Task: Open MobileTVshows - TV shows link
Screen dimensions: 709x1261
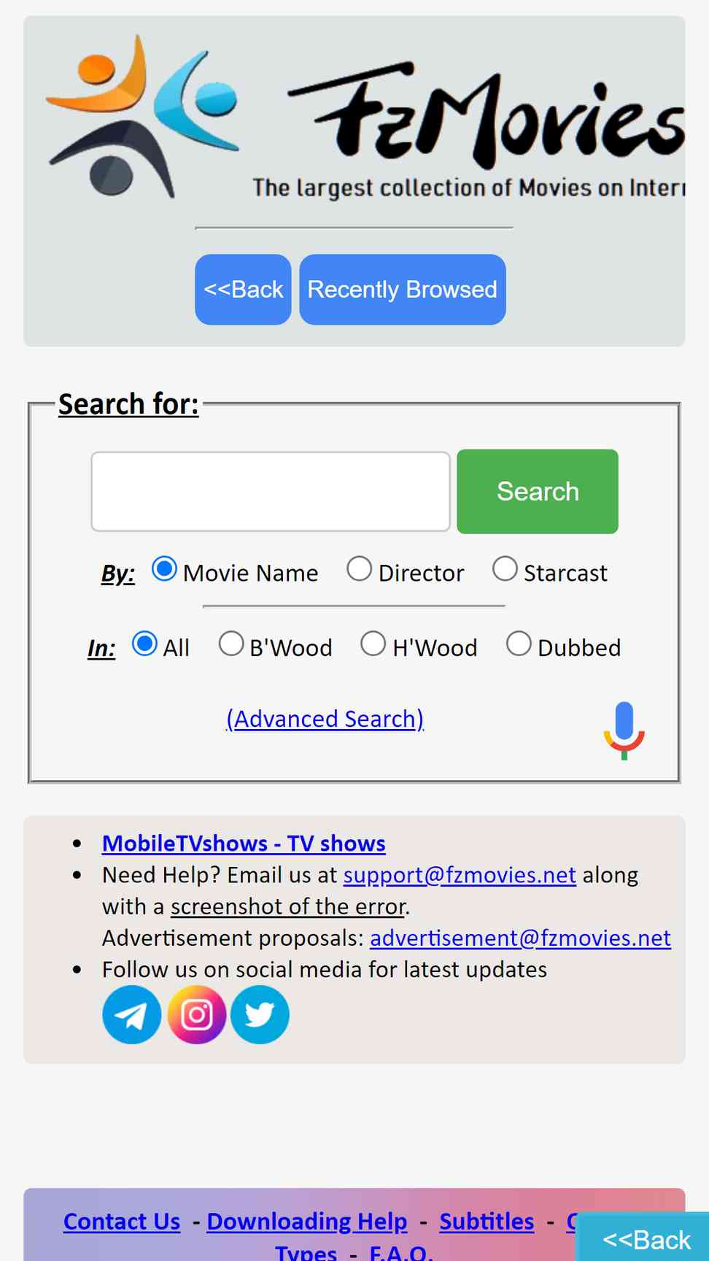Action: point(244,844)
